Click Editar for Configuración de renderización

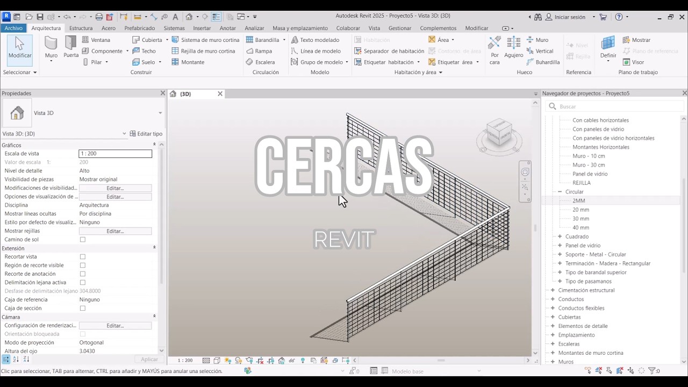point(115,326)
